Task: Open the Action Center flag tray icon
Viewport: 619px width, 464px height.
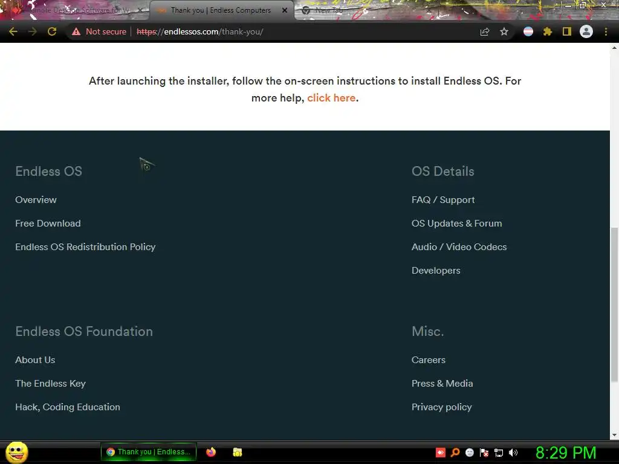Action: tap(484, 453)
